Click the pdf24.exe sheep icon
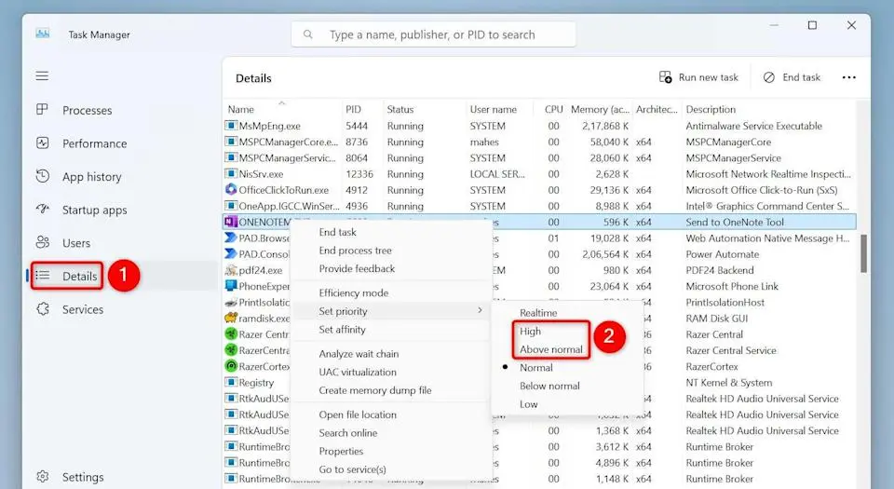The width and height of the screenshot is (894, 489). click(x=231, y=270)
